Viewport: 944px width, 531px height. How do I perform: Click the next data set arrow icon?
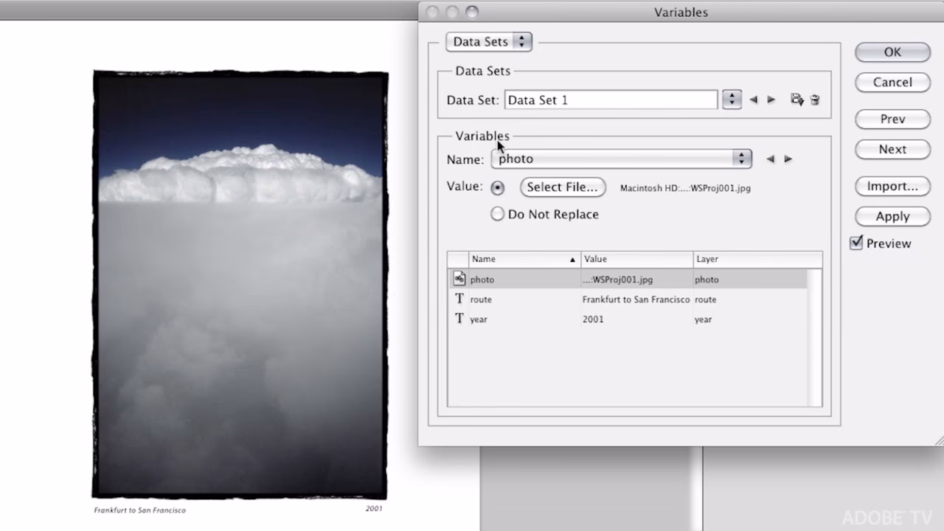click(771, 99)
